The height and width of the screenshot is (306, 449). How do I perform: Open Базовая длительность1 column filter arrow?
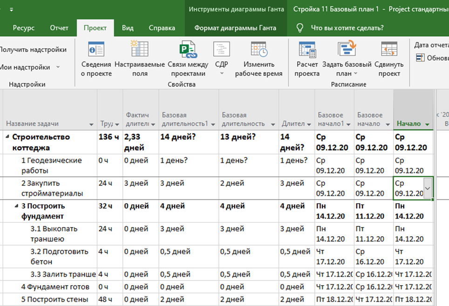click(213, 125)
